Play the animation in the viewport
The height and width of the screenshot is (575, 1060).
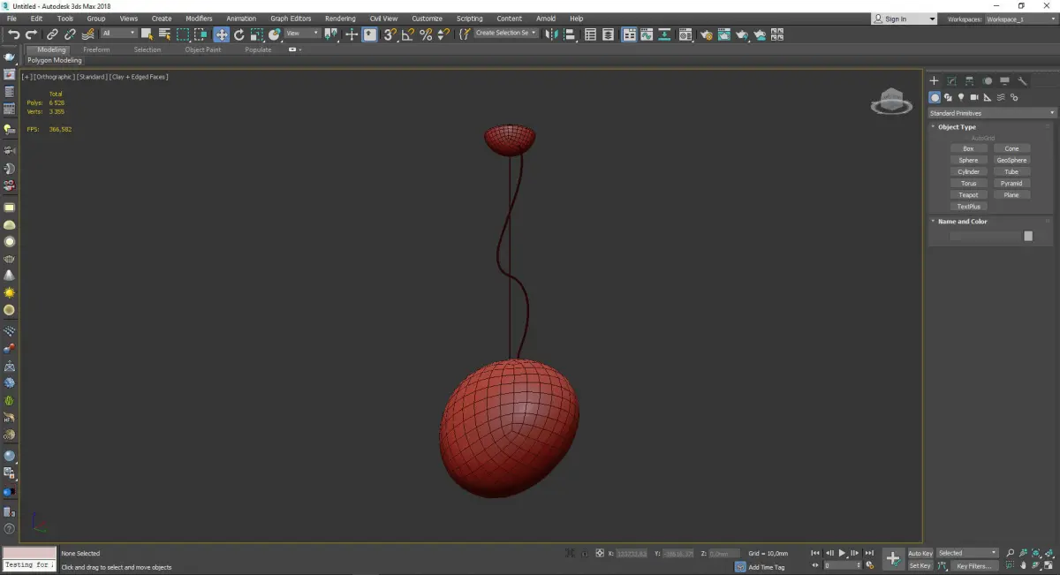pyautogui.click(x=842, y=553)
